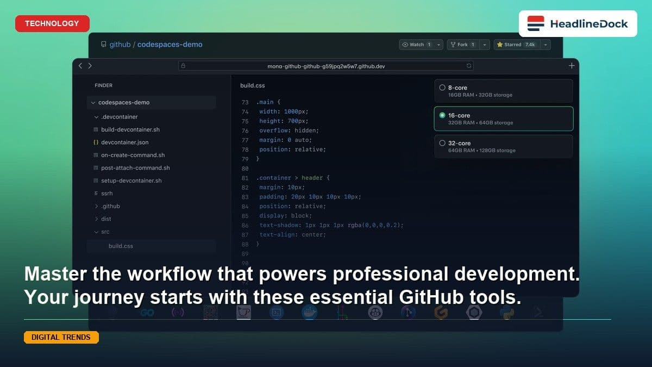Screen dimensions: 652x367
Task: Open the dropdown arrow next to Starred
Action: pyautogui.click(x=546, y=45)
